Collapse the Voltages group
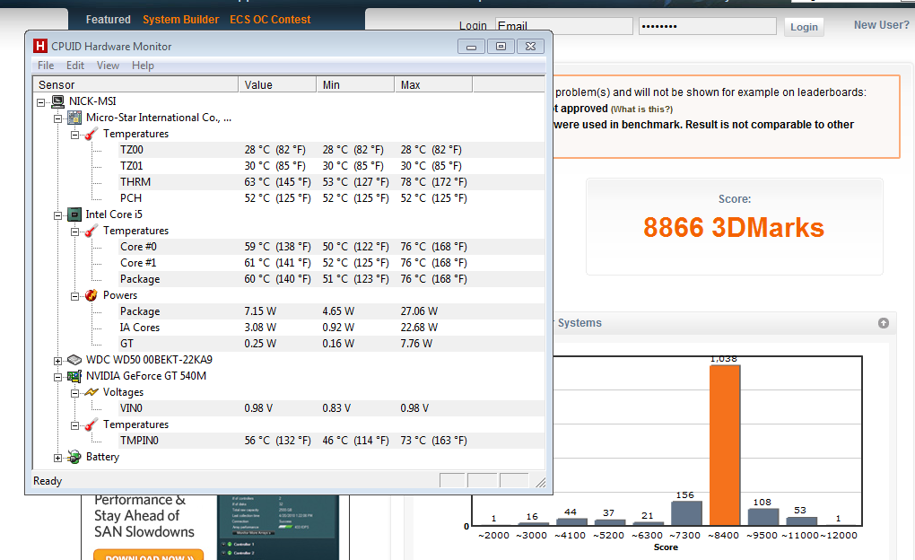 coord(74,394)
